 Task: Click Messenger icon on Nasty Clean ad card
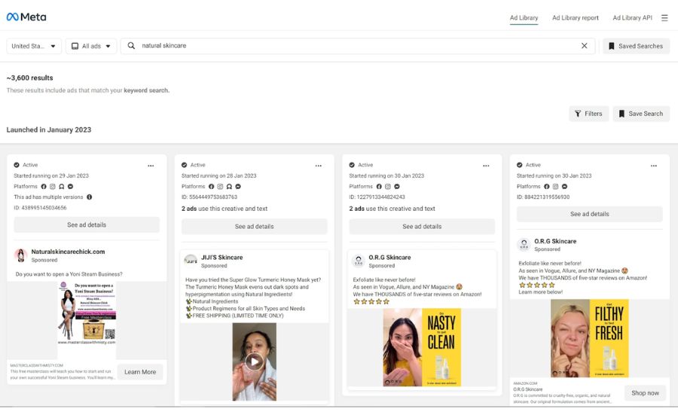[397, 187]
